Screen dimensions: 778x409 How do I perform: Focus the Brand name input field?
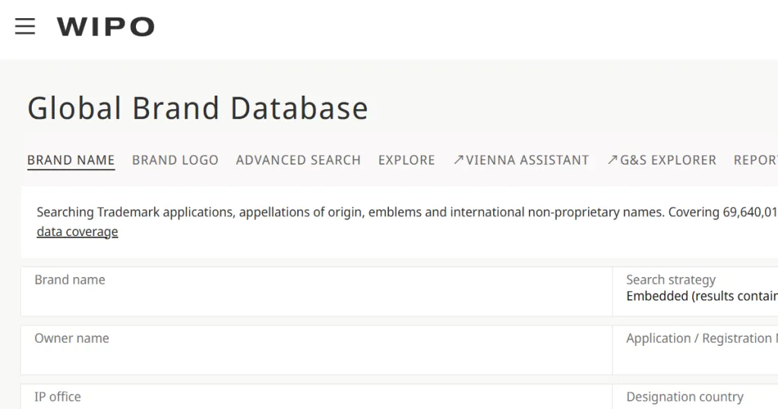coord(315,297)
